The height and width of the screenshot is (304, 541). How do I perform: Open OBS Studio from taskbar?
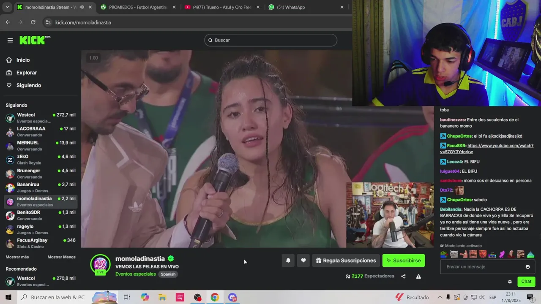click(197, 297)
